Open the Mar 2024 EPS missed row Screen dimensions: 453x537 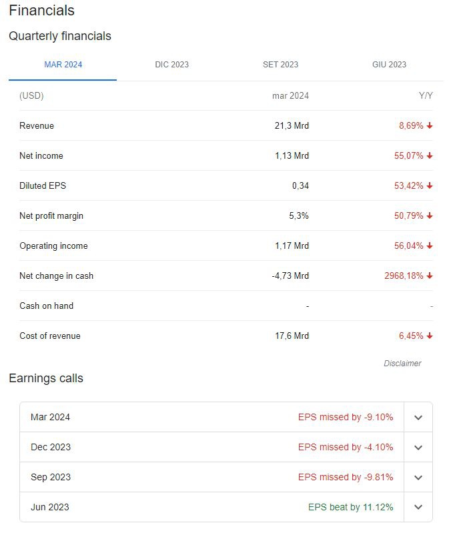[212, 417]
